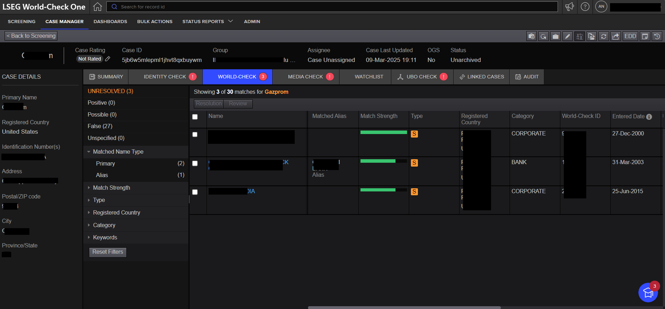Click the plain briefcase toolbar icon
The width and height of the screenshot is (665, 309).
pyautogui.click(x=555, y=36)
